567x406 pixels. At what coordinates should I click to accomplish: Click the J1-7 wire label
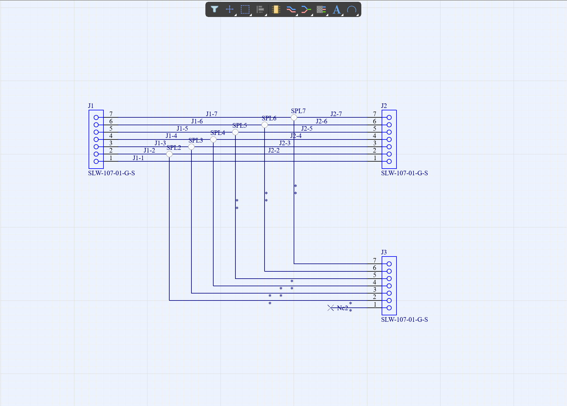coord(211,114)
